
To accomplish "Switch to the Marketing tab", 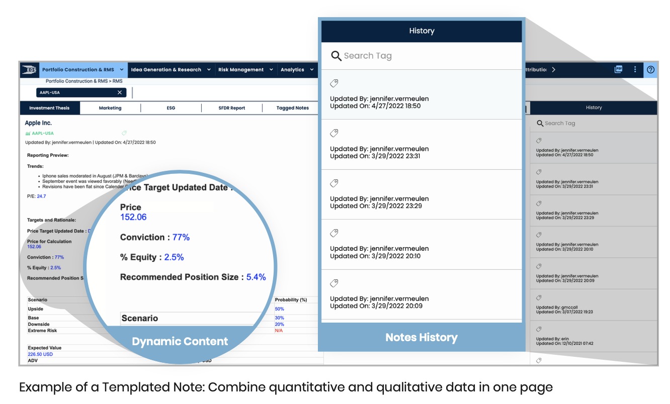I will [110, 108].
